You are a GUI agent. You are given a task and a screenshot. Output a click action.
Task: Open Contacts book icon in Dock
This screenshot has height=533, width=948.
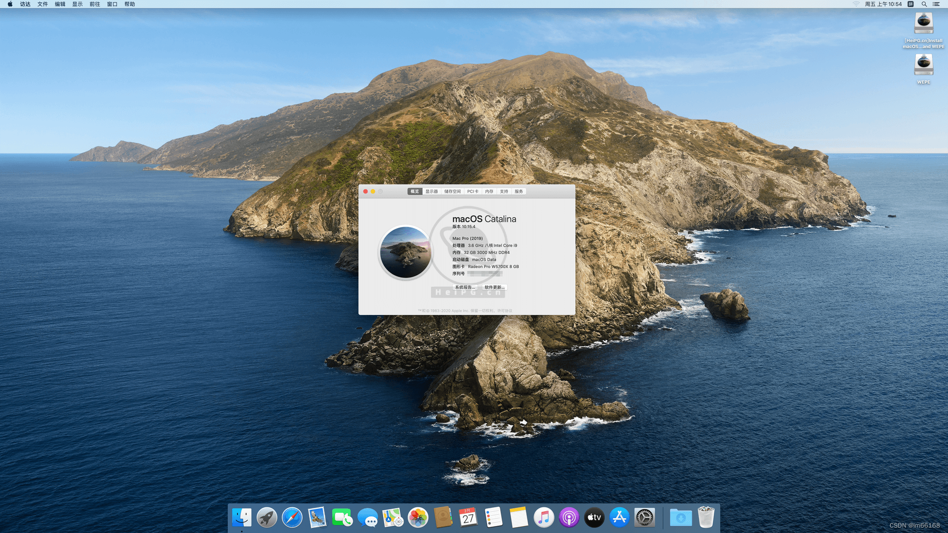tap(443, 518)
